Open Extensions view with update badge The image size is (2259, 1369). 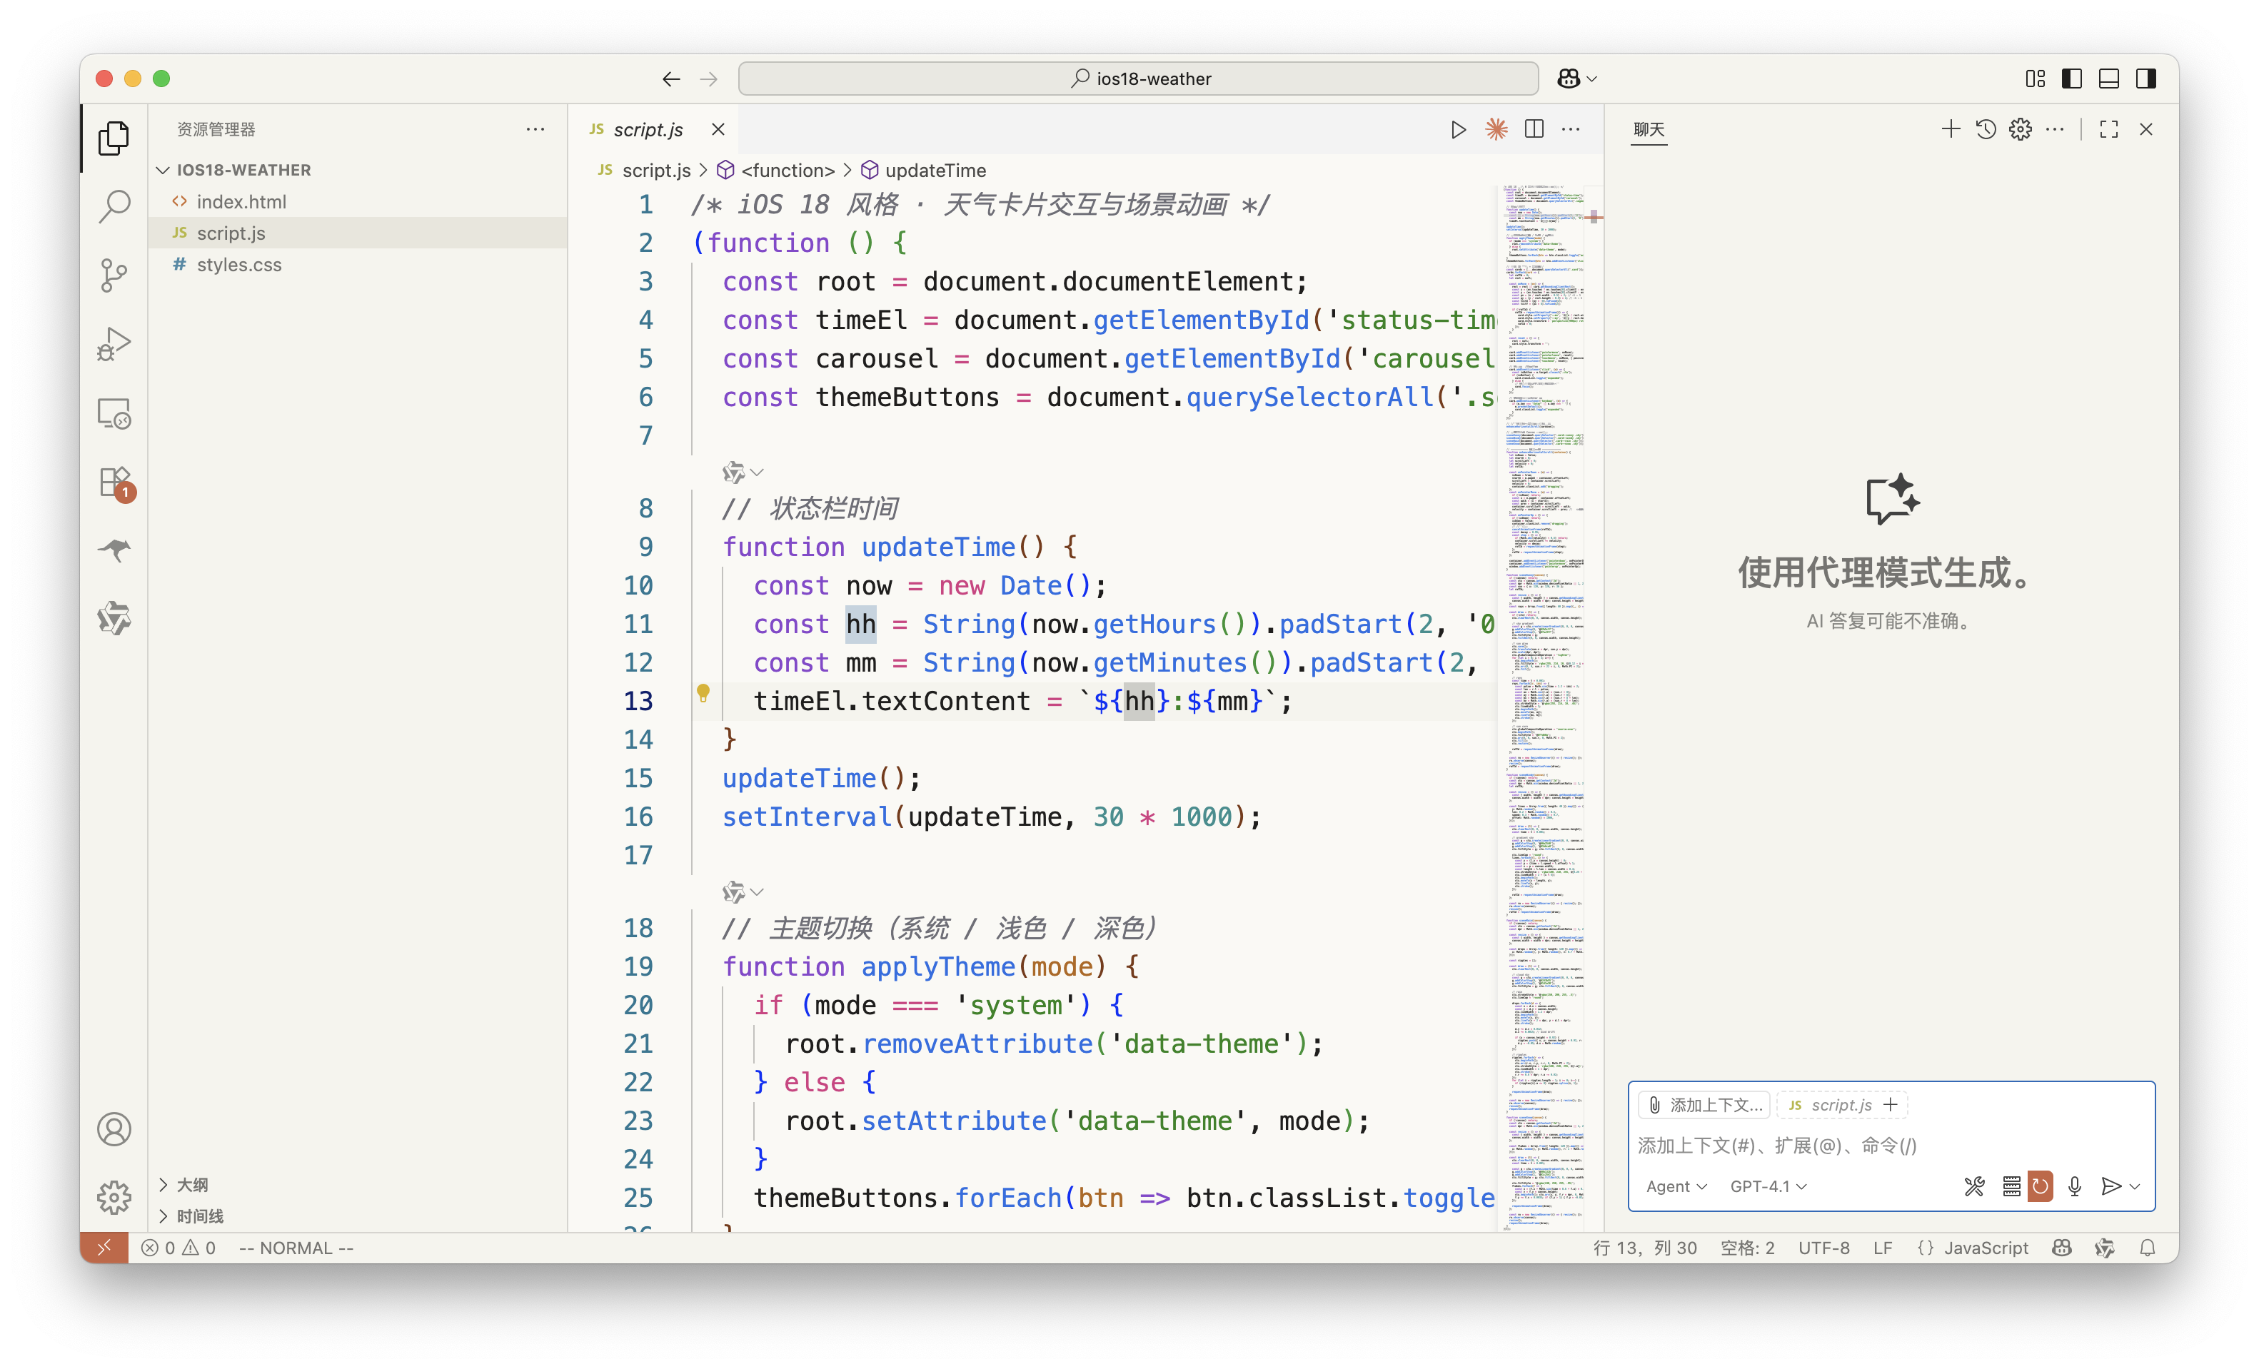(x=116, y=483)
